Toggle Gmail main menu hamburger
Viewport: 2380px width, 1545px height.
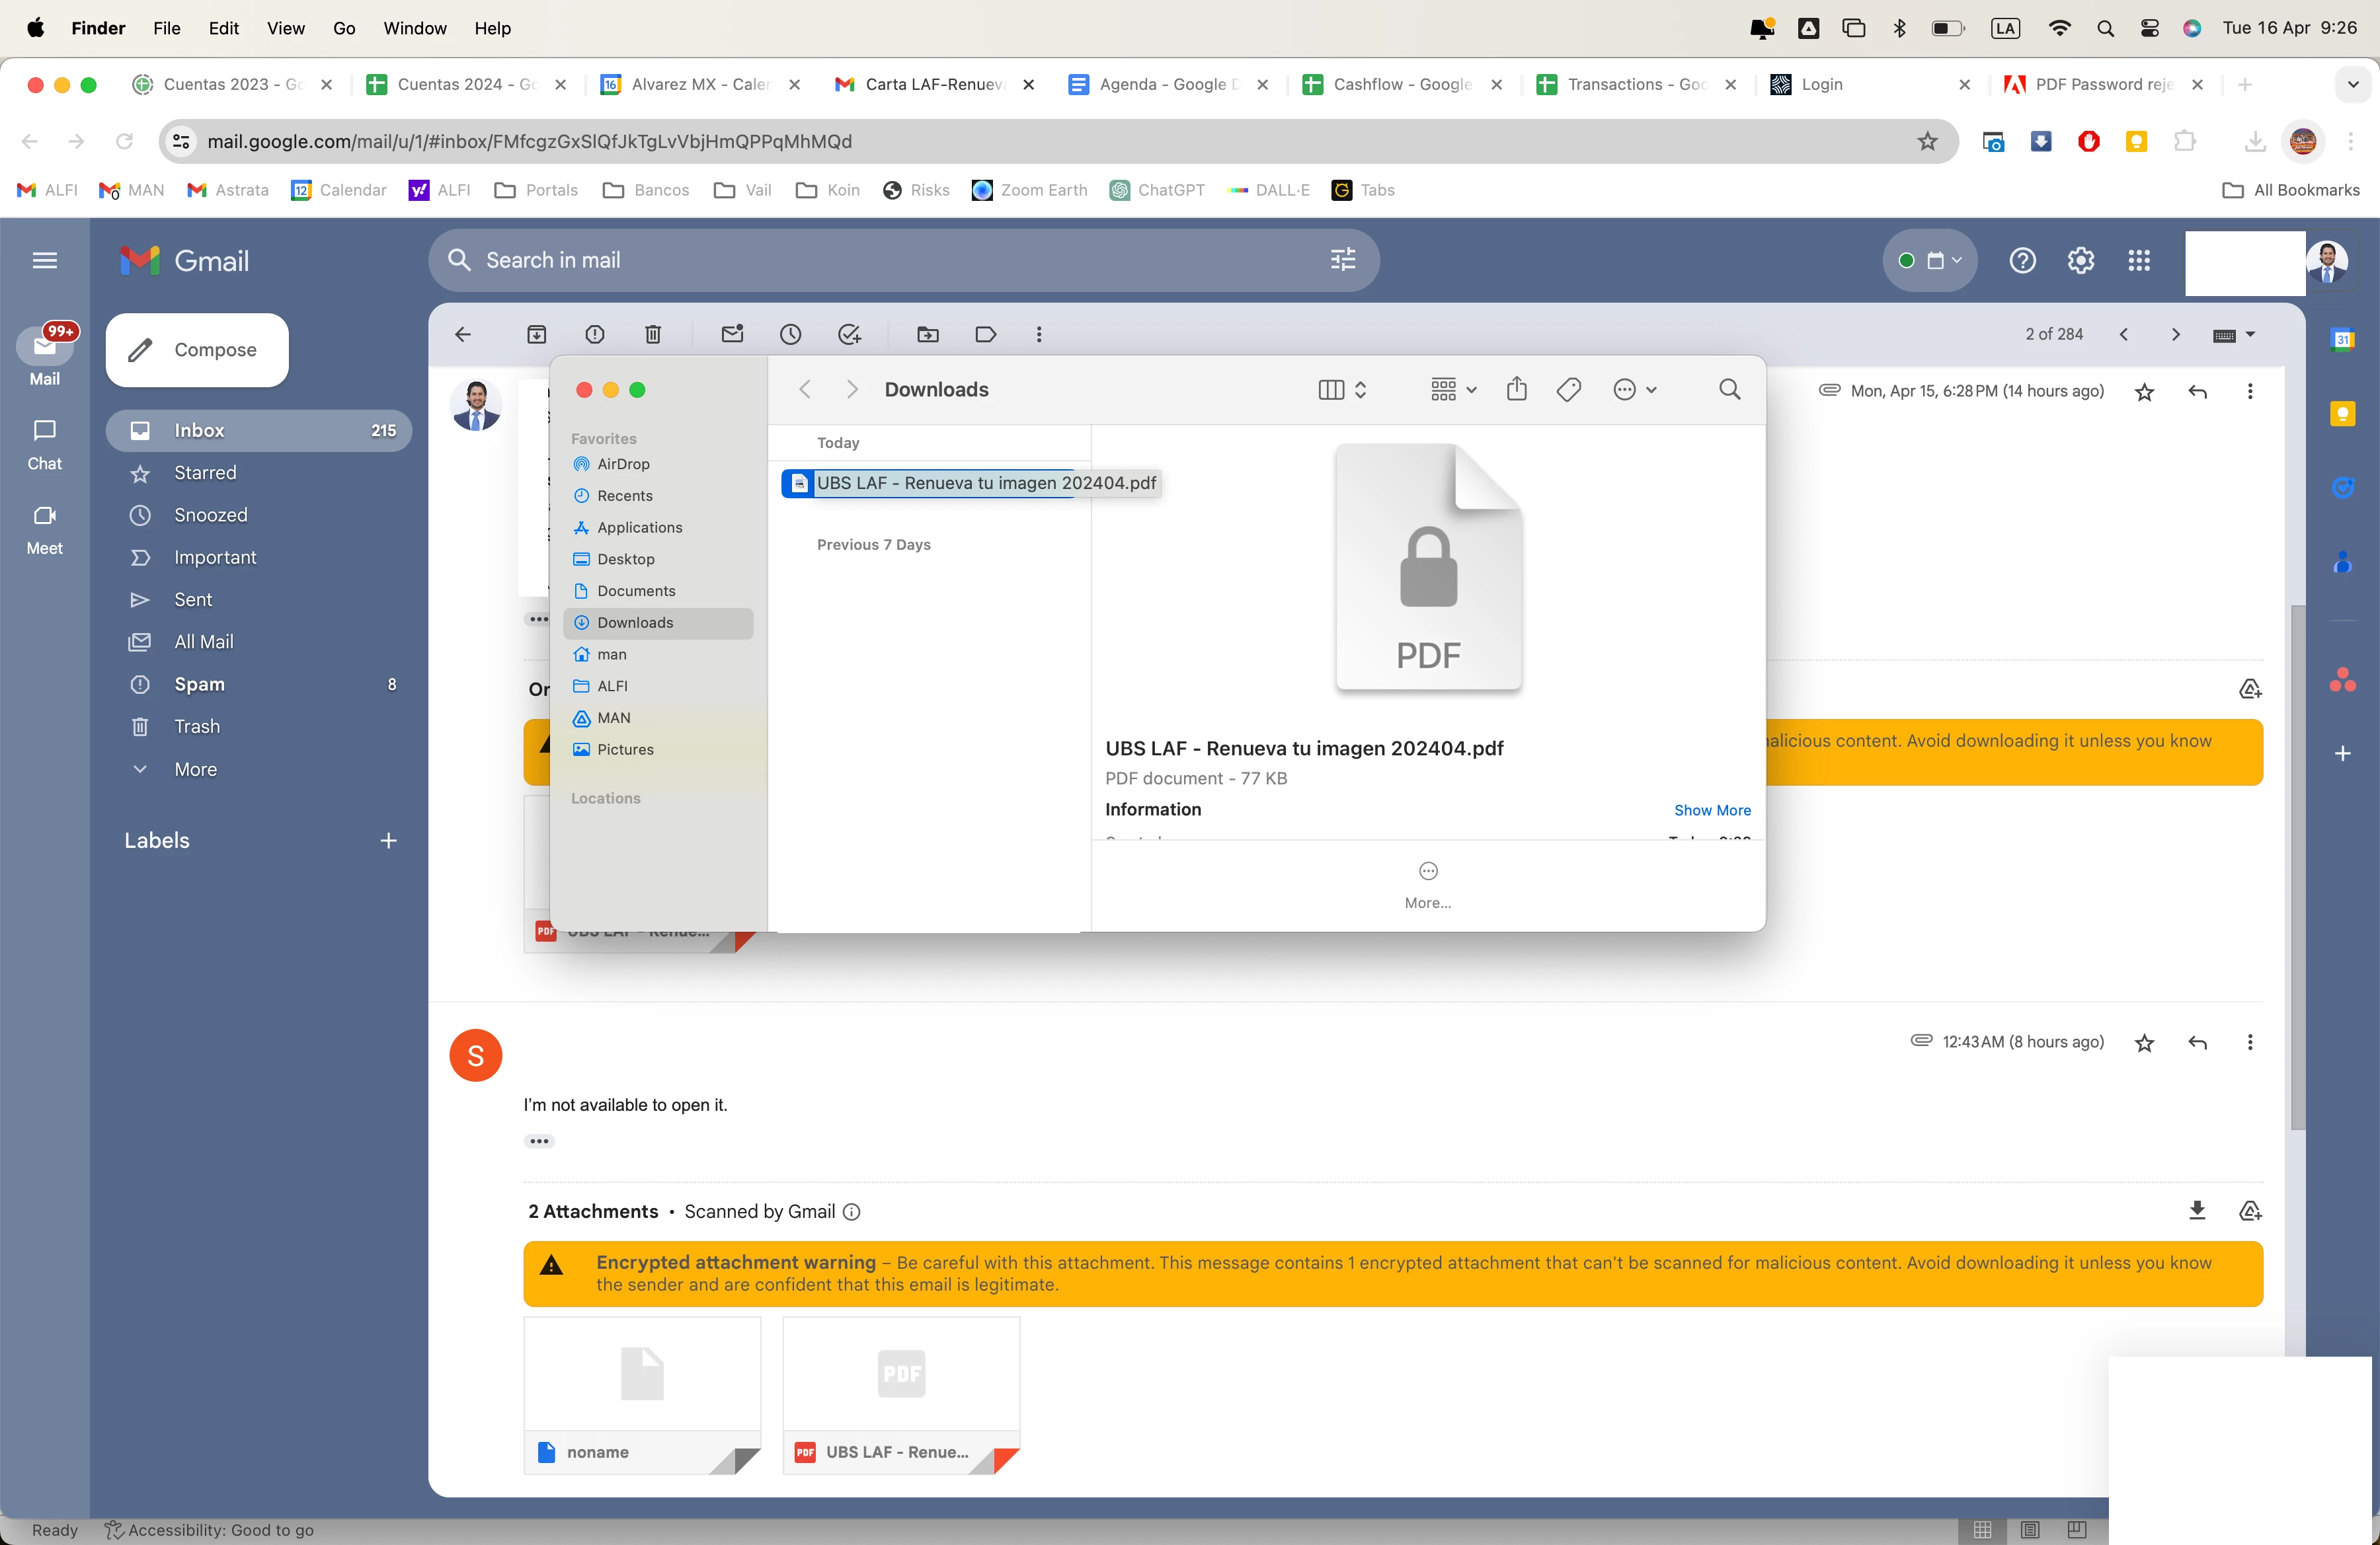coord(45,261)
